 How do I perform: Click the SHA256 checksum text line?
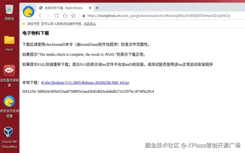88,91
